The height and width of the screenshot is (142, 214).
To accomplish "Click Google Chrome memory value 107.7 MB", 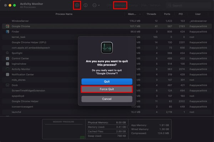I will 135,26.
